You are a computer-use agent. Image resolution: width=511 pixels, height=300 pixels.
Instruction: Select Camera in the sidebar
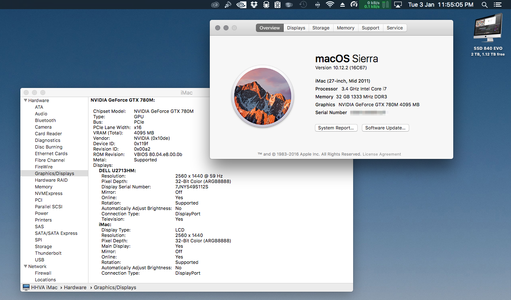click(43, 127)
